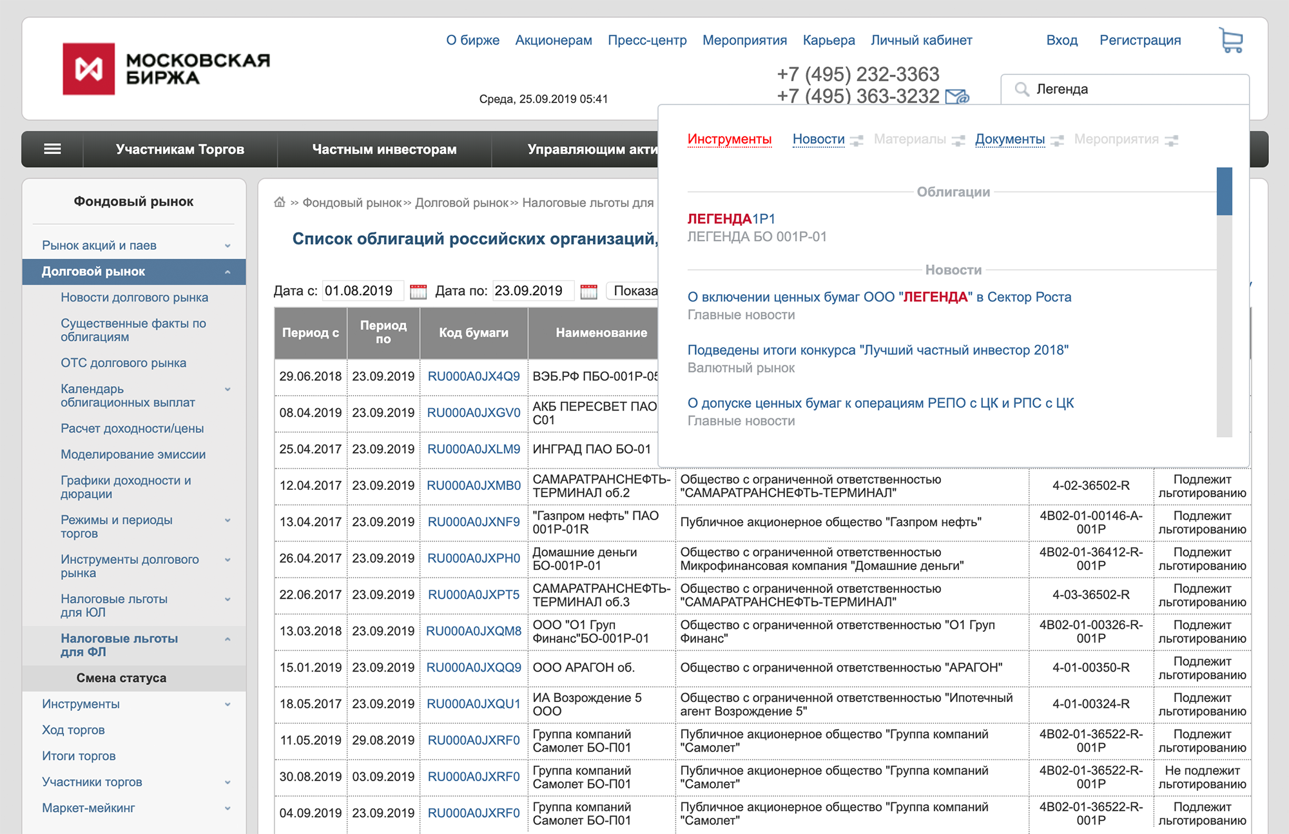This screenshot has width=1289, height=834.
Task: Open 'Новости долгового рынка' sidebar link
Action: [x=134, y=298]
